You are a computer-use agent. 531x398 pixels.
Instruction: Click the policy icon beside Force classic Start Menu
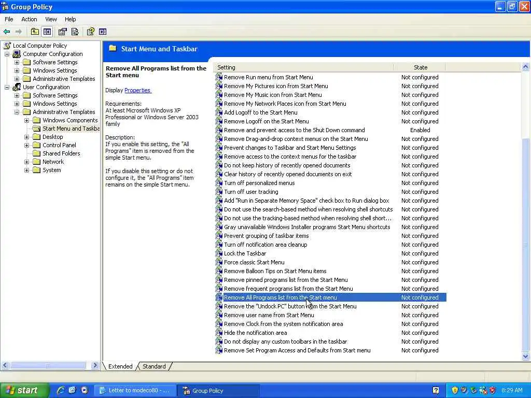pos(219,262)
